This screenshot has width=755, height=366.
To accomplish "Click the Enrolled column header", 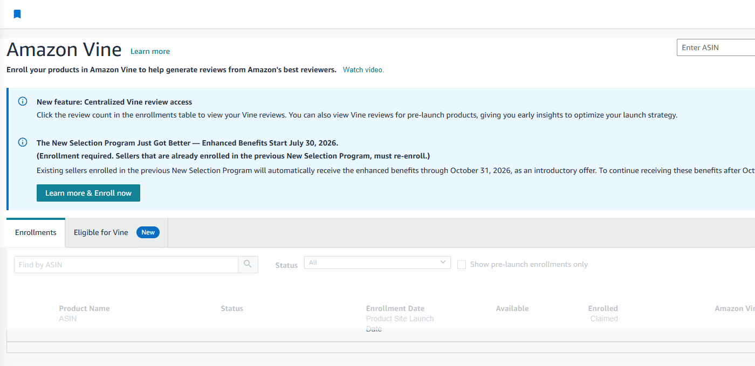I will 603,308.
